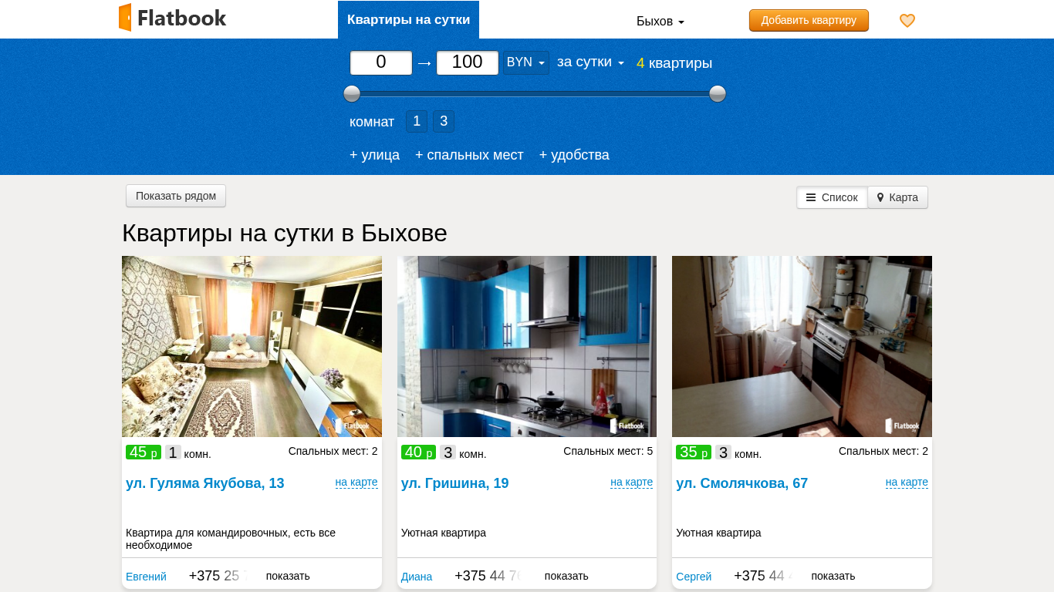This screenshot has height=592, width=1054.
Task: Show Смолячкова, 67 on the map
Action: pos(907,483)
